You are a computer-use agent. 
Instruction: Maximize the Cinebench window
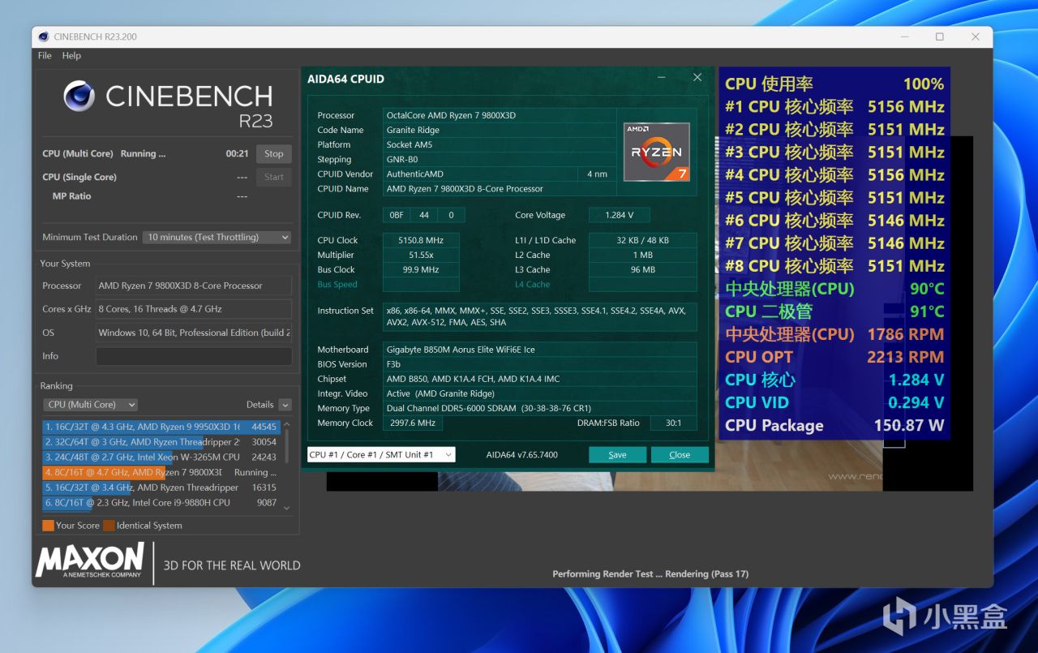click(x=940, y=37)
